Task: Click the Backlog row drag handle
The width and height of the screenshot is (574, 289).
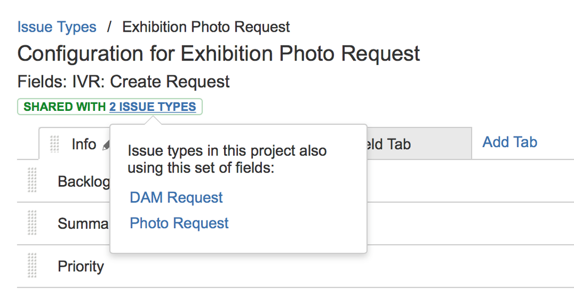Action: 32,180
